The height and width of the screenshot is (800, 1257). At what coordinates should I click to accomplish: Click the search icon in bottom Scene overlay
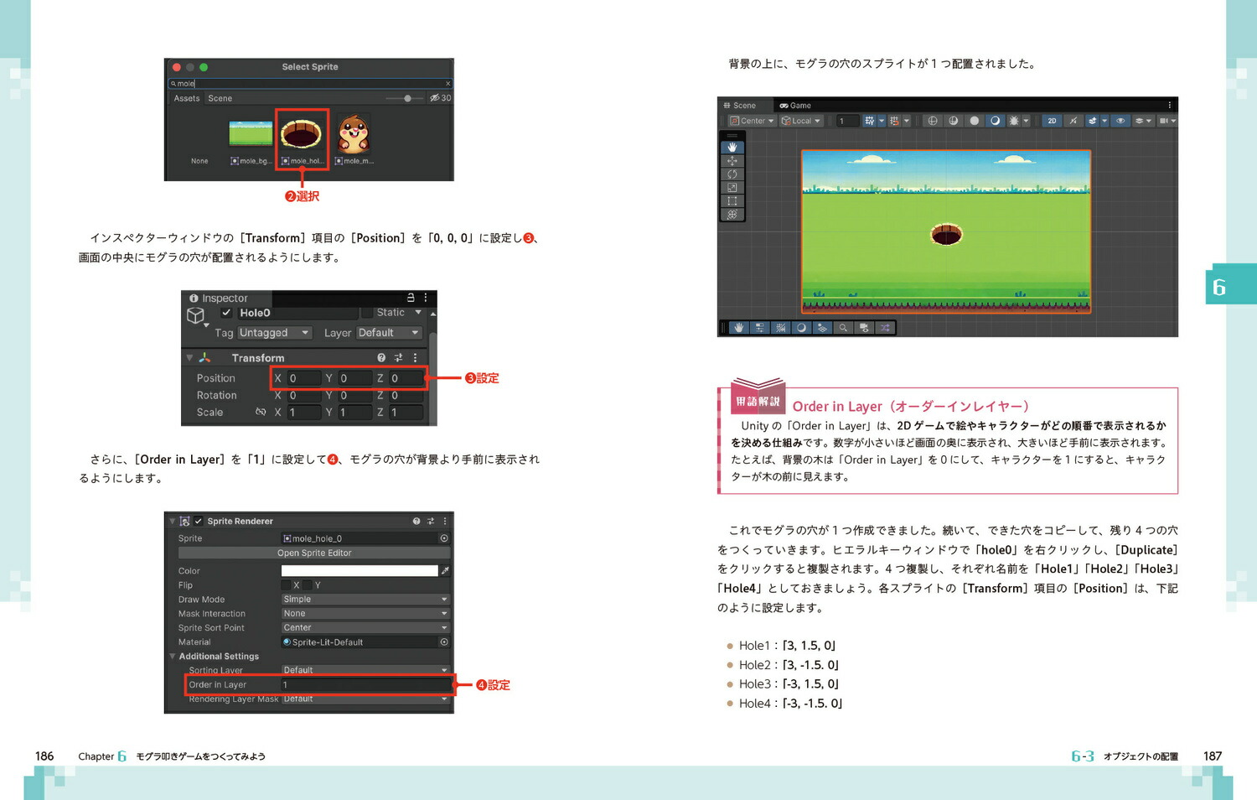coord(843,328)
